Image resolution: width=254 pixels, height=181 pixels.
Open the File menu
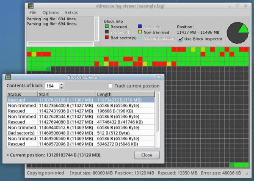(x=33, y=13)
